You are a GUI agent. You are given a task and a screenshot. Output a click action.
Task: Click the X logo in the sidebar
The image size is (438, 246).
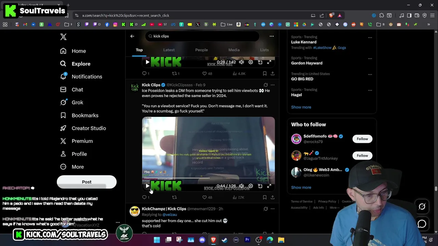tap(63, 37)
